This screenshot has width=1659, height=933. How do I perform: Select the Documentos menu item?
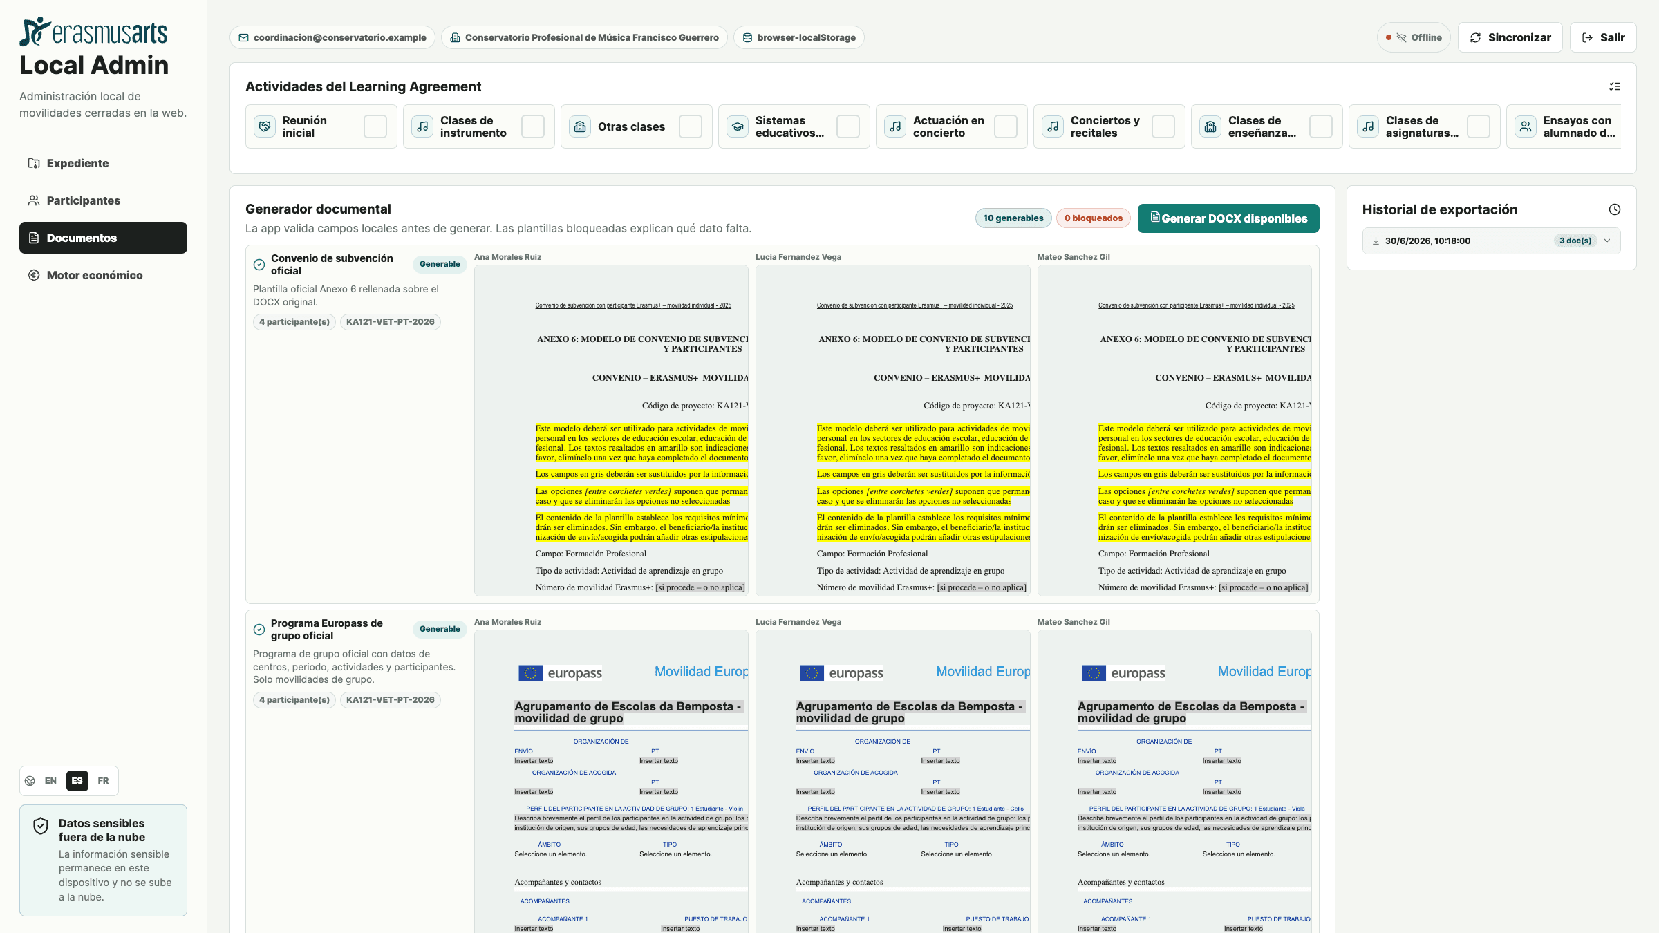tap(103, 238)
